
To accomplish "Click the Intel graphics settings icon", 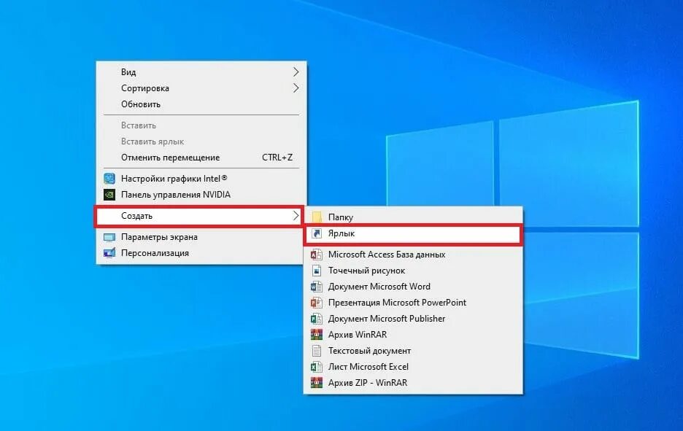I will tap(109, 179).
